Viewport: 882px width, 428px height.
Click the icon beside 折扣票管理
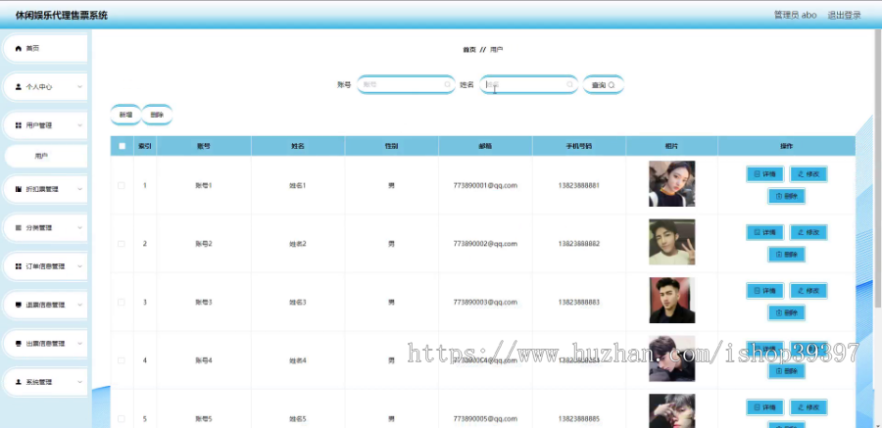[18, 190]
